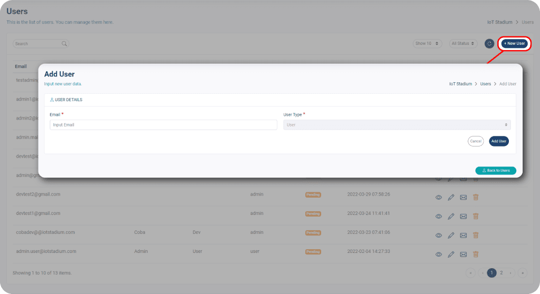Click into the Input Email field
The width and height of the screenshot is (540, 294).
(163, 125)
